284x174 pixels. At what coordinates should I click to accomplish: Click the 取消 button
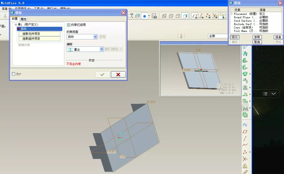click(x=257, y=42)
